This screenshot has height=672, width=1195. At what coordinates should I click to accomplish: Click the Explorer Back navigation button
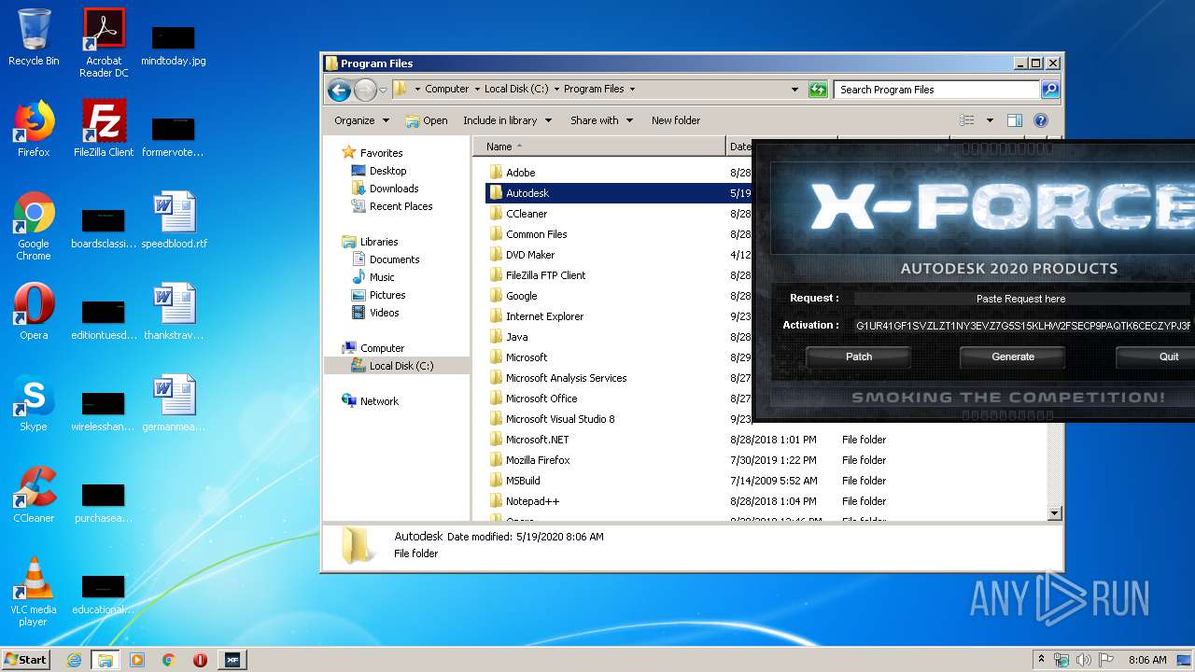click(339, 90)
